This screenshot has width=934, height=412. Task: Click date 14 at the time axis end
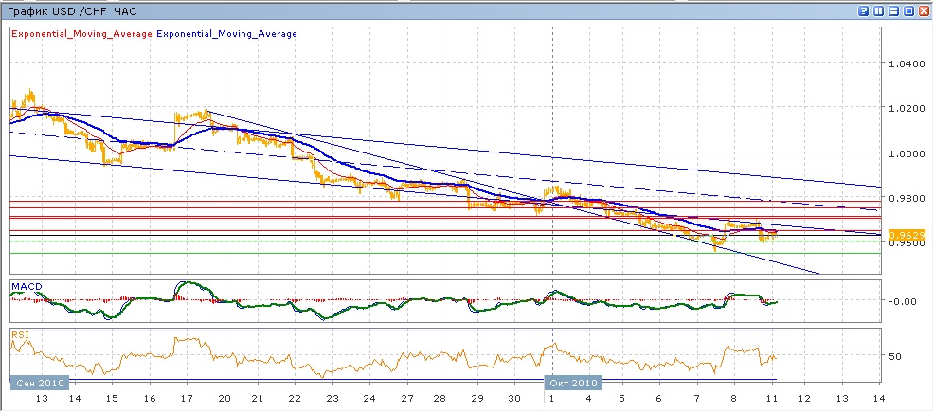(878, 401)
